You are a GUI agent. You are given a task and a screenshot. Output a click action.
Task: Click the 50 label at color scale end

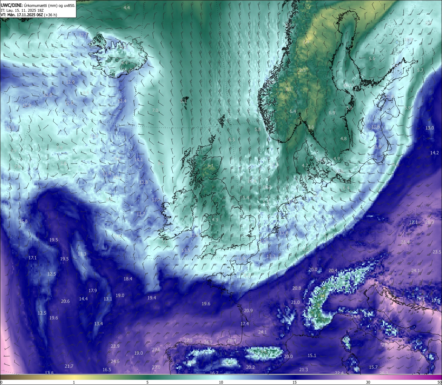coord(439,382)
